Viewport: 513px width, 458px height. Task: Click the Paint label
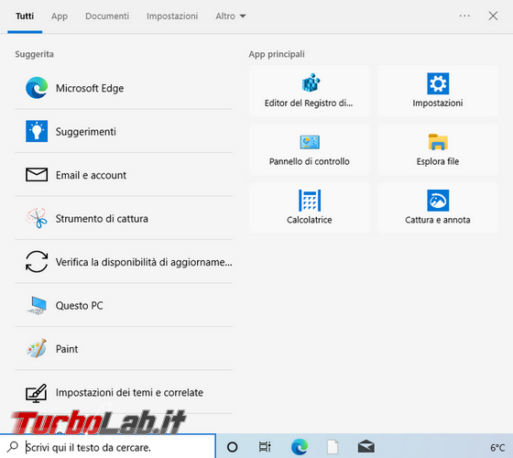[x=67, y=349]
